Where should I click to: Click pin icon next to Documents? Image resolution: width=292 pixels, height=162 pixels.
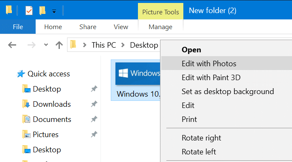94,119
